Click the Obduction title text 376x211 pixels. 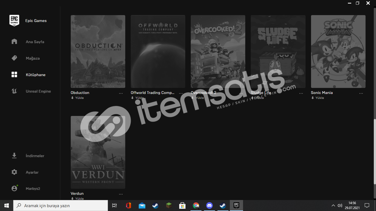[80, 93]
